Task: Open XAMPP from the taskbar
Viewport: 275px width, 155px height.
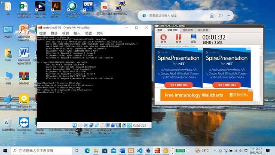Action: (x=131, y=151)
